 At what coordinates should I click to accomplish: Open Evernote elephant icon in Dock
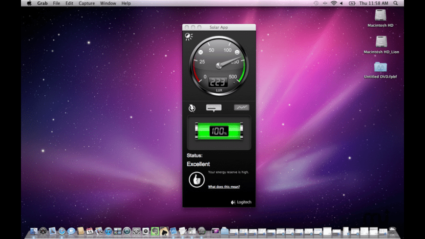pos(155,231)
